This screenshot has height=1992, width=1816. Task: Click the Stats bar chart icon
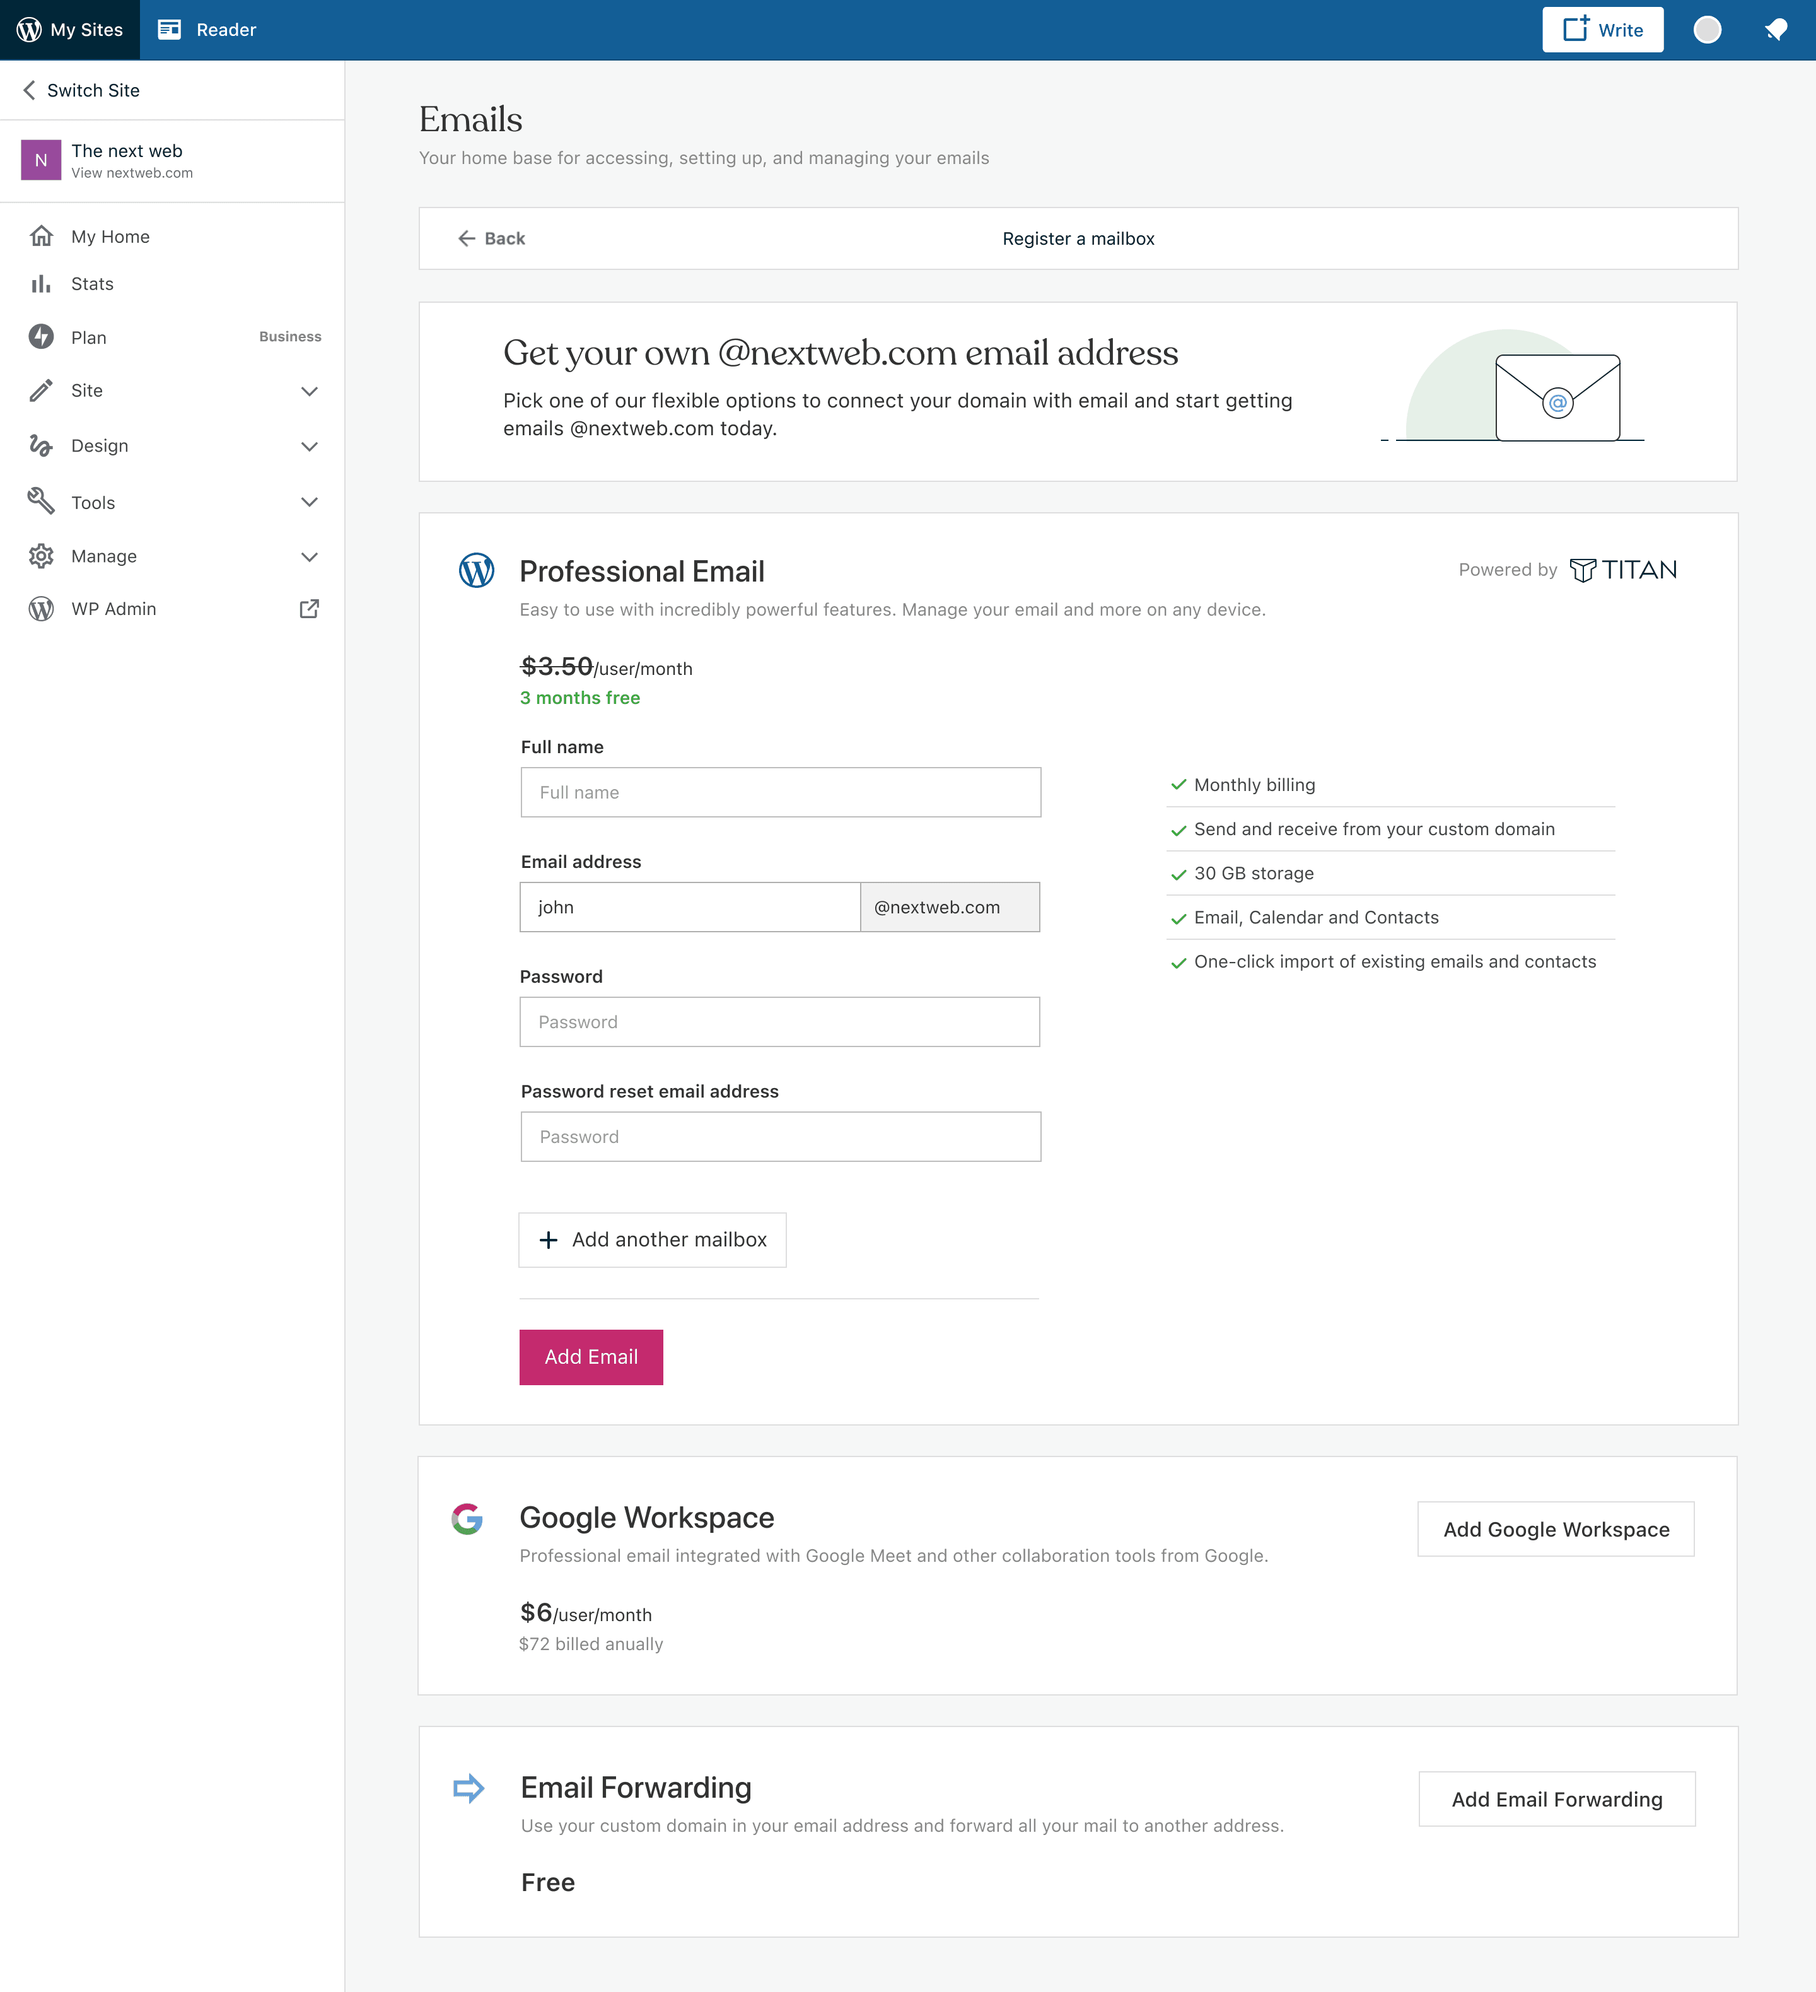[x=40, y=284]
